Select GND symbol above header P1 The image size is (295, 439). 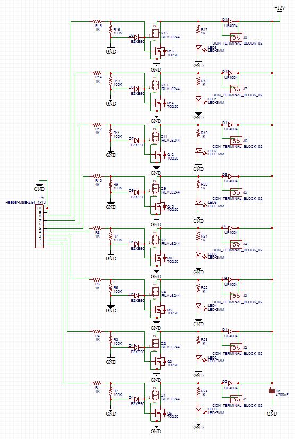(39, 186)
